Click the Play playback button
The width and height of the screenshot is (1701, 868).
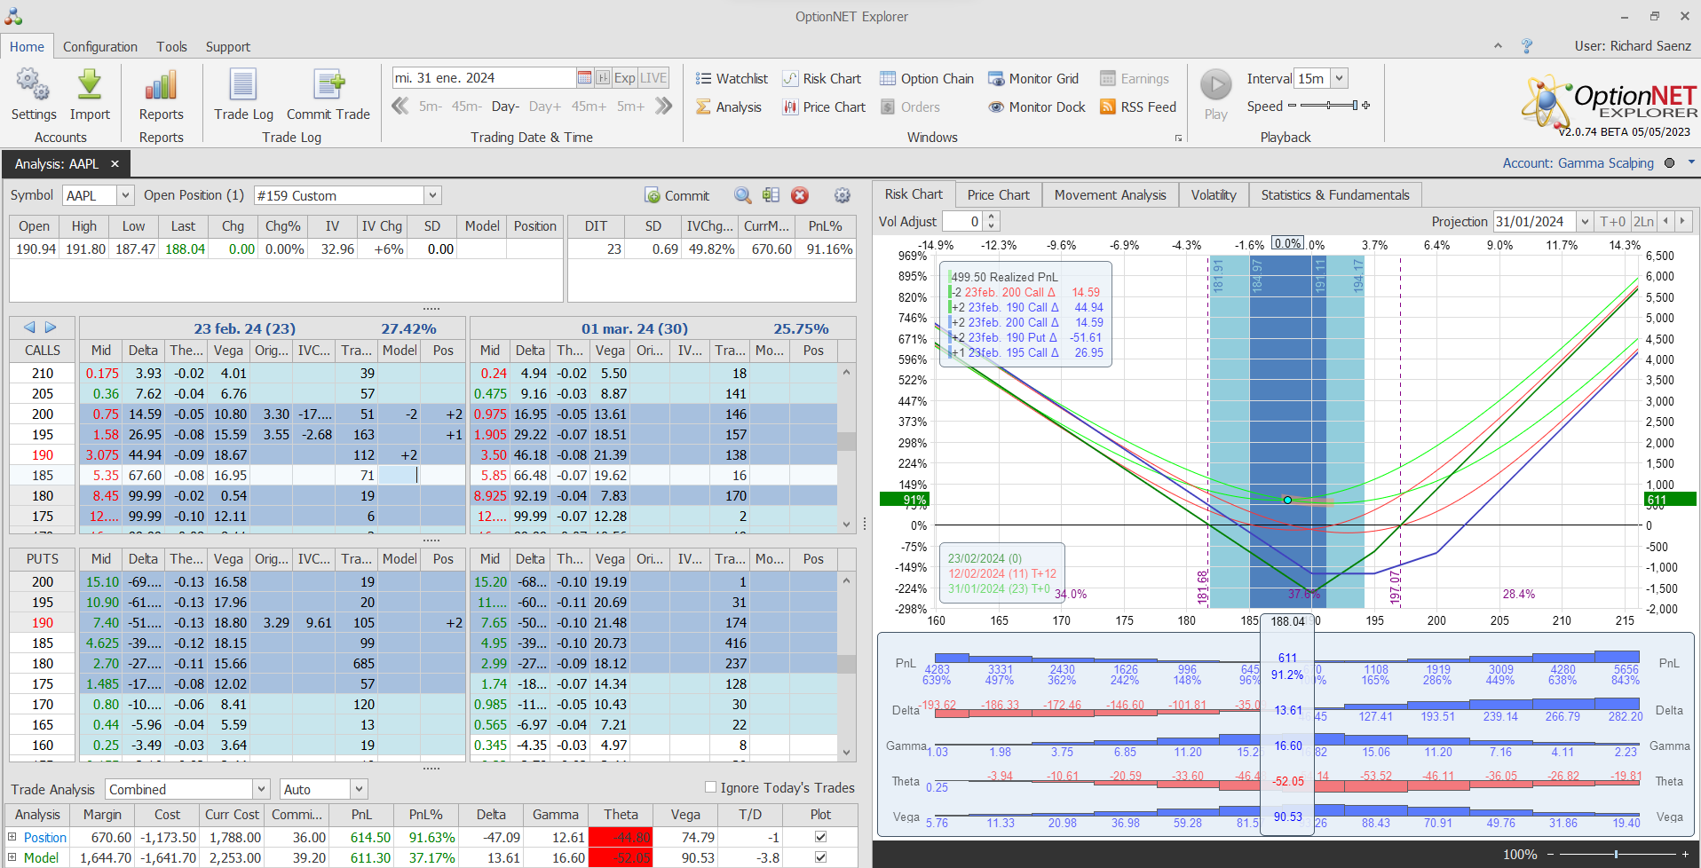tap(1216, 85)
